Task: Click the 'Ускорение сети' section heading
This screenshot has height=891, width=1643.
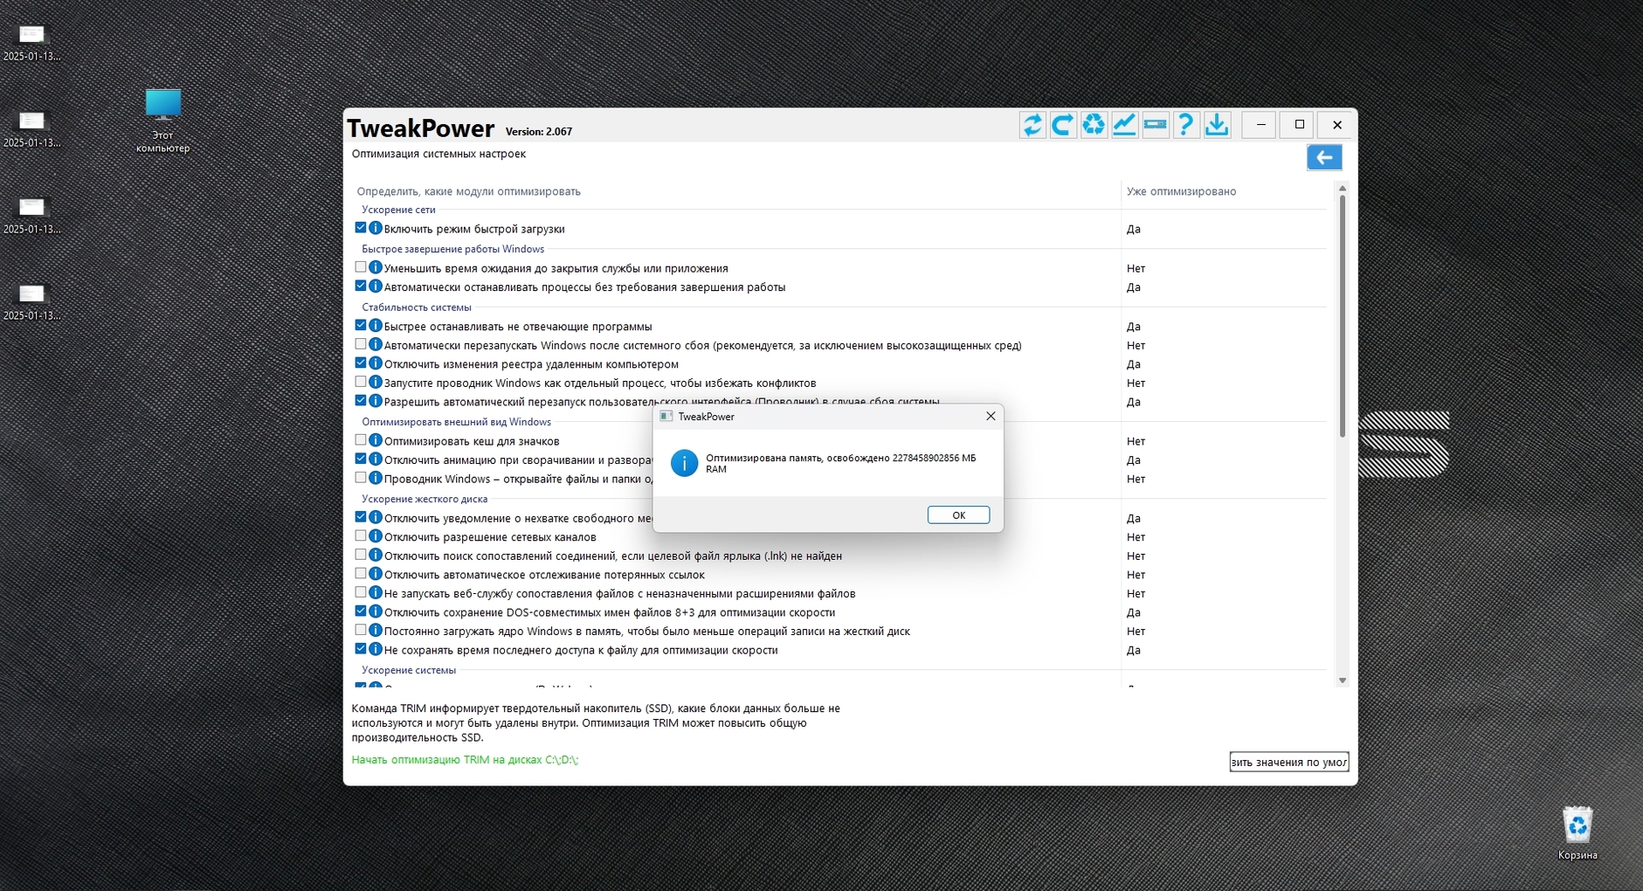Action: [x=398, y=210]
